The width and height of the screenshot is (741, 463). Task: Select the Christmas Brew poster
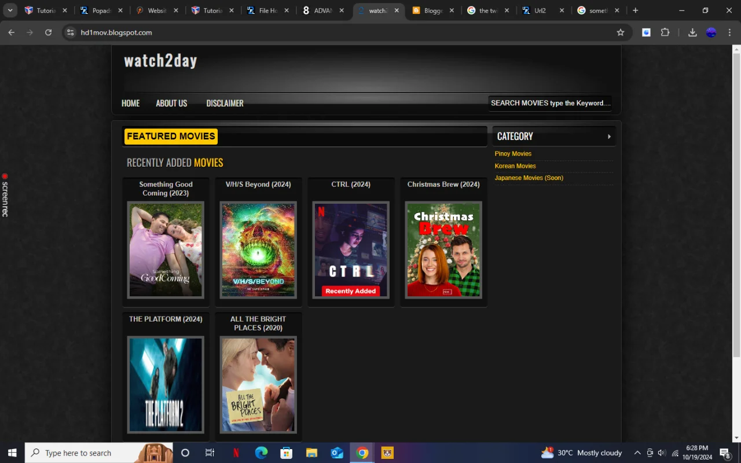443,250
